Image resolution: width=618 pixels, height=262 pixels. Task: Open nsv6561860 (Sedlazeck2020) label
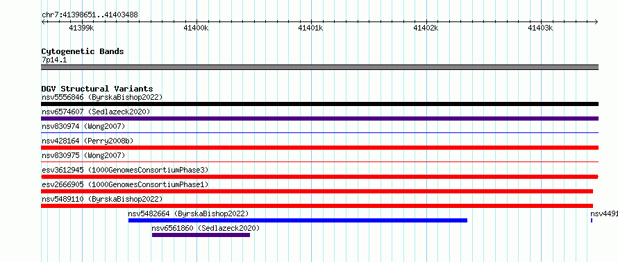(206, 228)
